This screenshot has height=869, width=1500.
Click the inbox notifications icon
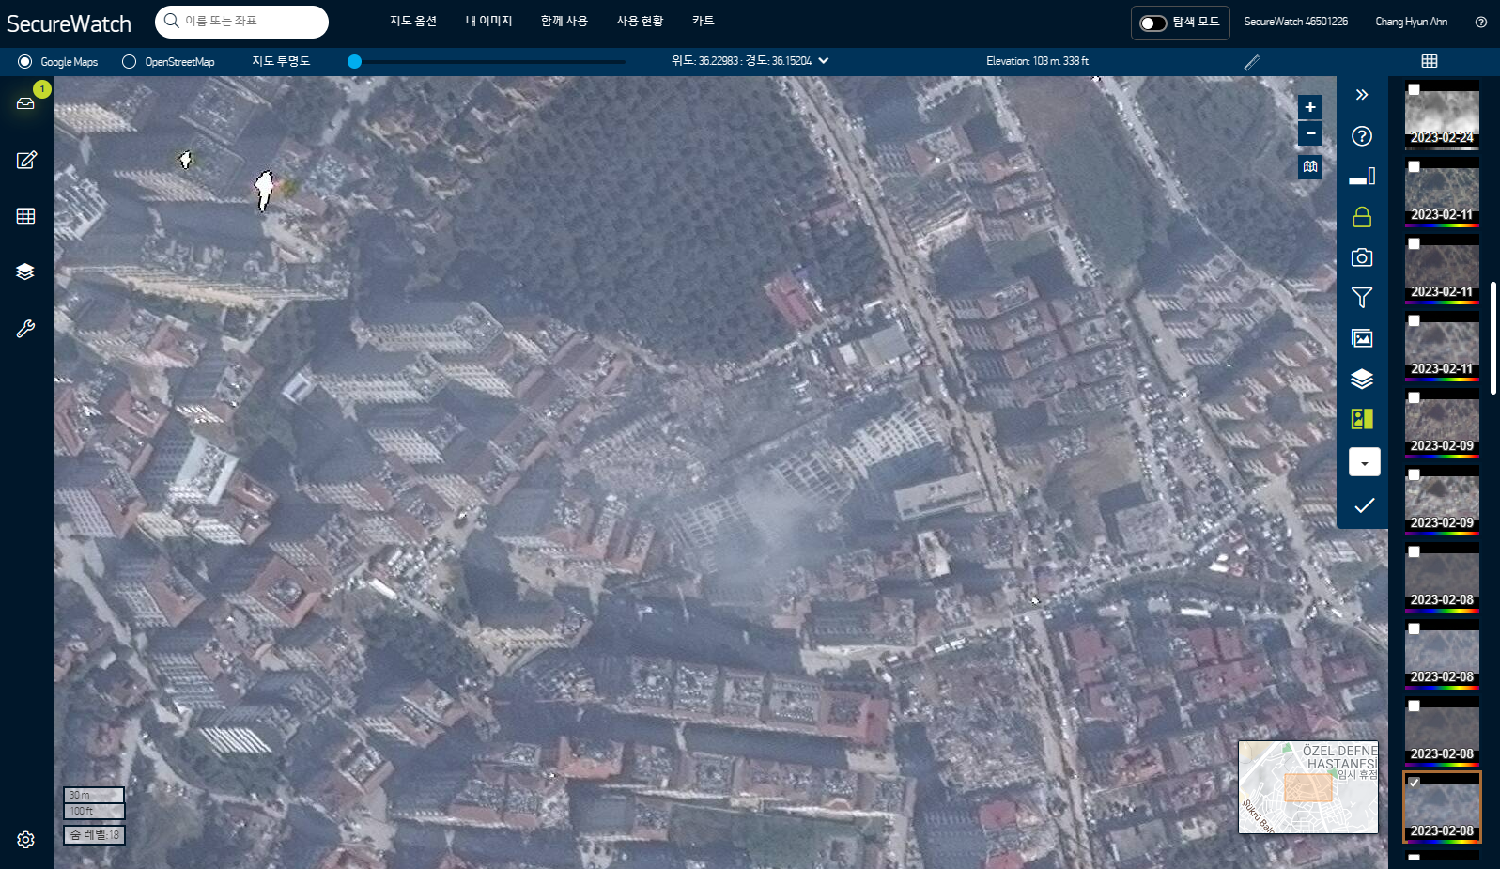tap(25, 103)
